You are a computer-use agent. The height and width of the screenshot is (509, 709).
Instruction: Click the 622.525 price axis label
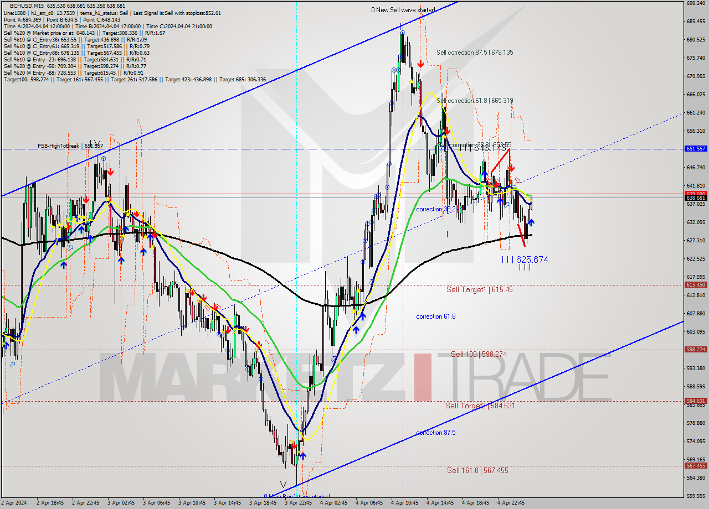coord(696,258)
